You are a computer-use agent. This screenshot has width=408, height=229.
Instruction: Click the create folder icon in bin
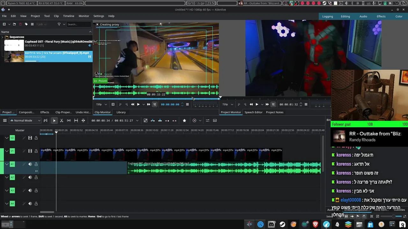14,24
